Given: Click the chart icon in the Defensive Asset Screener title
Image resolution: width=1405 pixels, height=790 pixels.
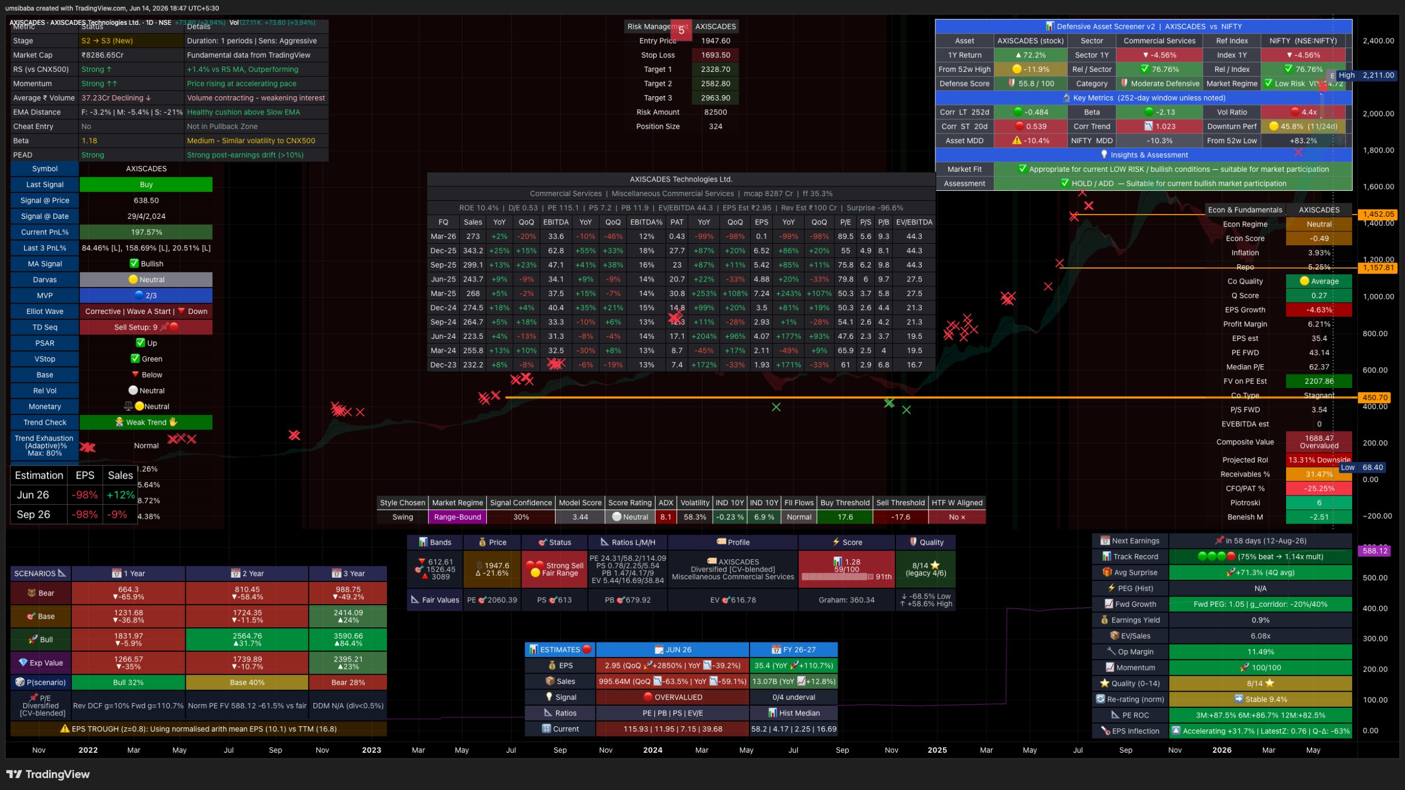Looking at the screenshot, I should (x=1050, y=26).
